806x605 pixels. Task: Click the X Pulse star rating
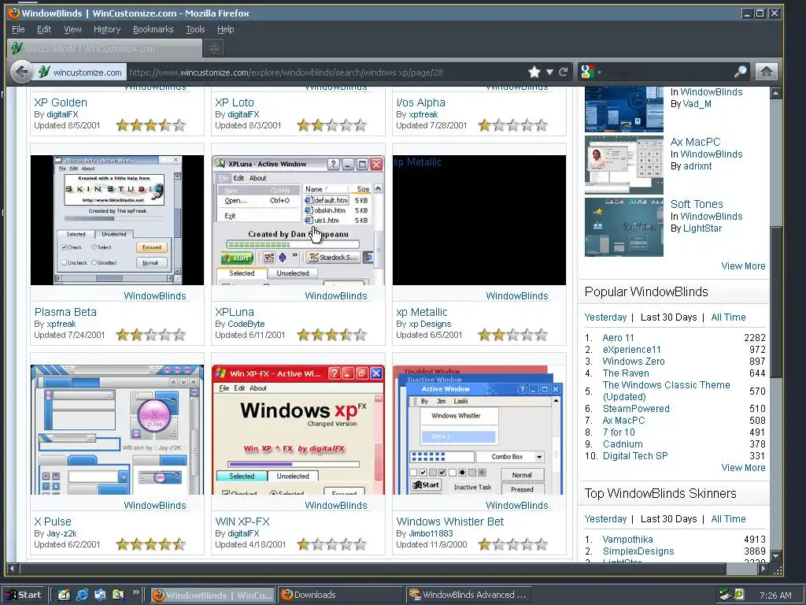coord(150,545)
